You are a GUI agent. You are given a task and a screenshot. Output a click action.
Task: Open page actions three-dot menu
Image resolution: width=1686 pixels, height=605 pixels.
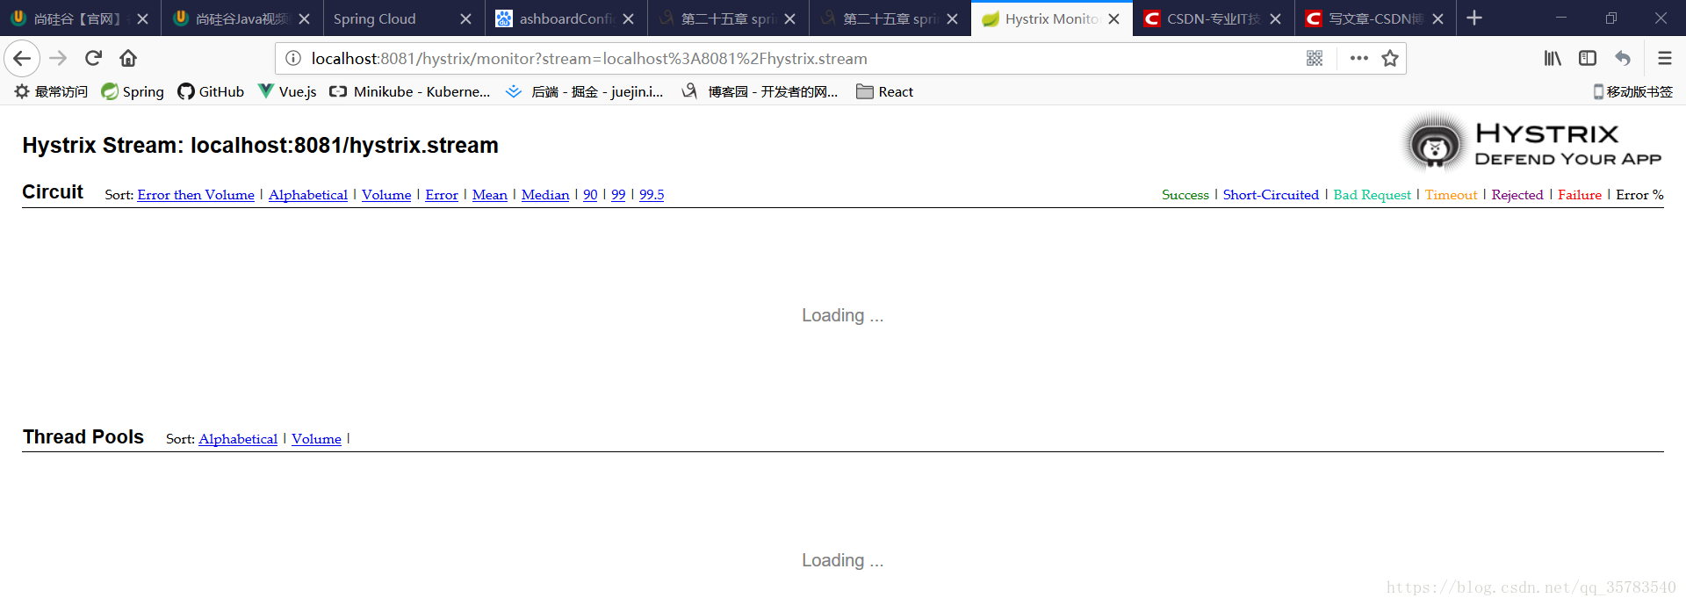tap(1358, 59)
